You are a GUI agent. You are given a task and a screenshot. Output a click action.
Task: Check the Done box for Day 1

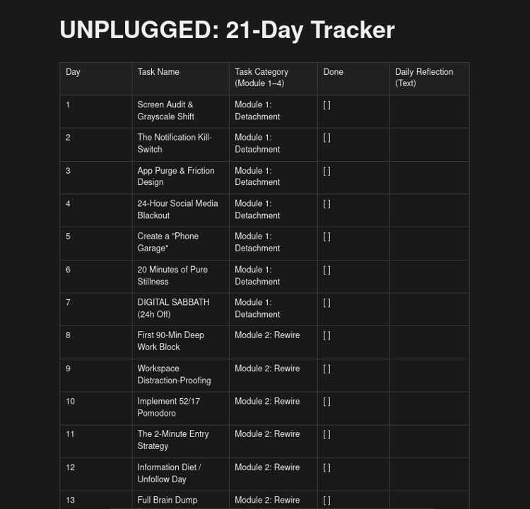pos(326,105)
